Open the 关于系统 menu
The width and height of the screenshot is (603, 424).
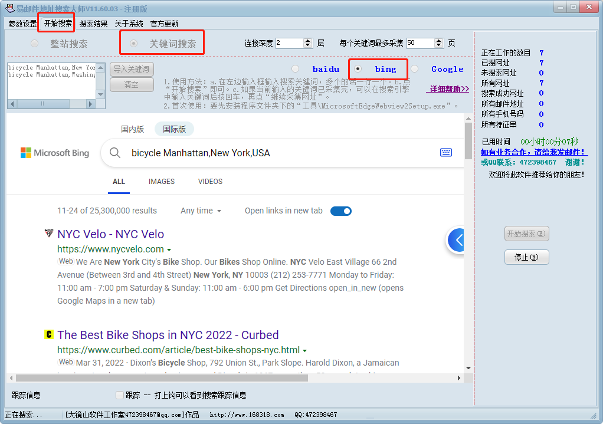pyautogui.click(x=129, y=24)
